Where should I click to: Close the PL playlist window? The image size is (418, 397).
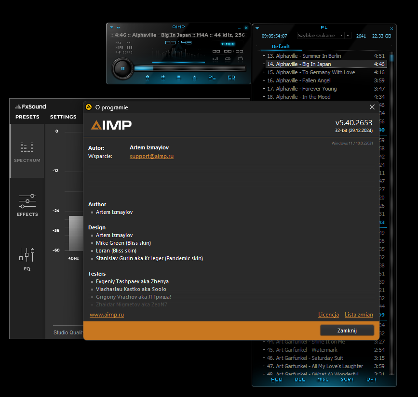point(391,28)
